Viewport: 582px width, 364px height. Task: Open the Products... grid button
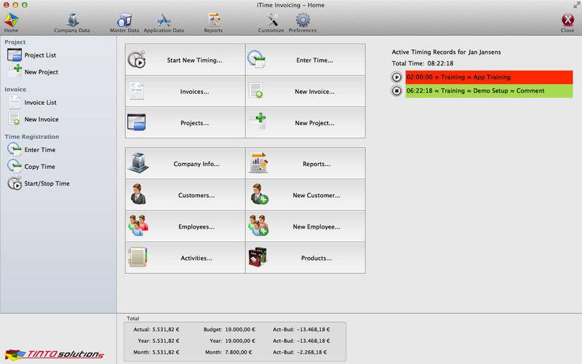(306, 258)
